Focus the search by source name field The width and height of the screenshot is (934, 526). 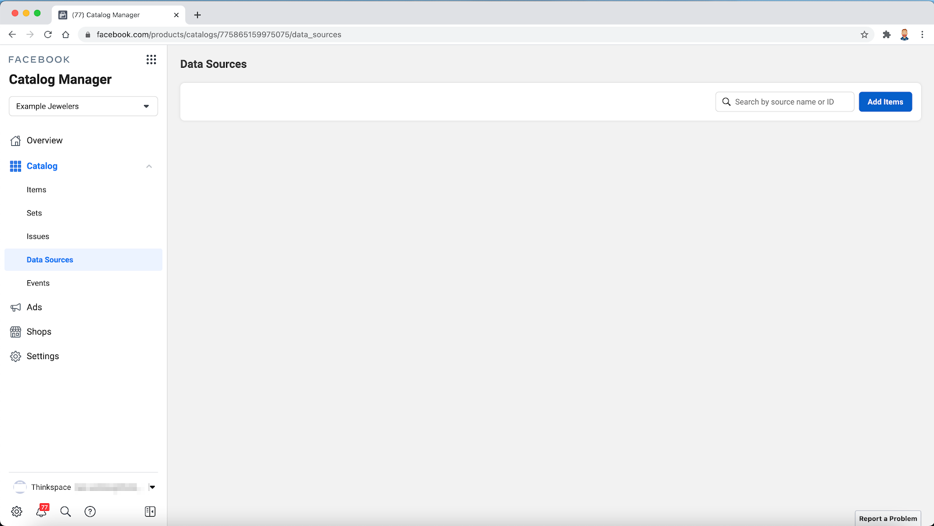click(785, 102)
